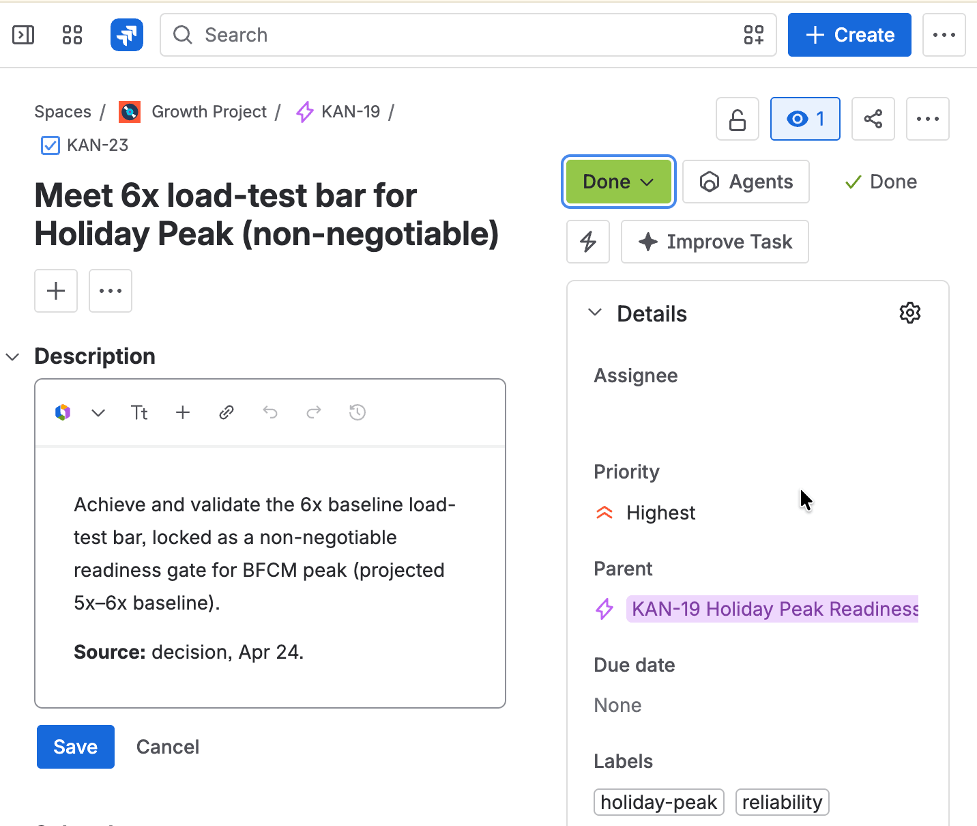The image size is (977, 826).
Task: Click the Improve Task AI button
Action: (x=715, y=242)
